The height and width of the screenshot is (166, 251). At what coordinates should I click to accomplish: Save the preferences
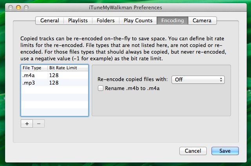click(225, 151)
